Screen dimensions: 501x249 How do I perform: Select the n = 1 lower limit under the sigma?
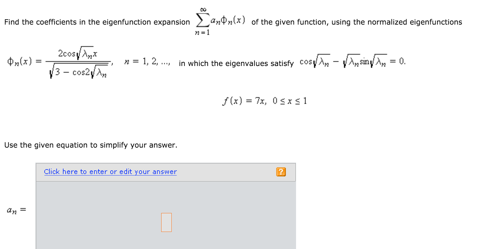click(202, 32)
